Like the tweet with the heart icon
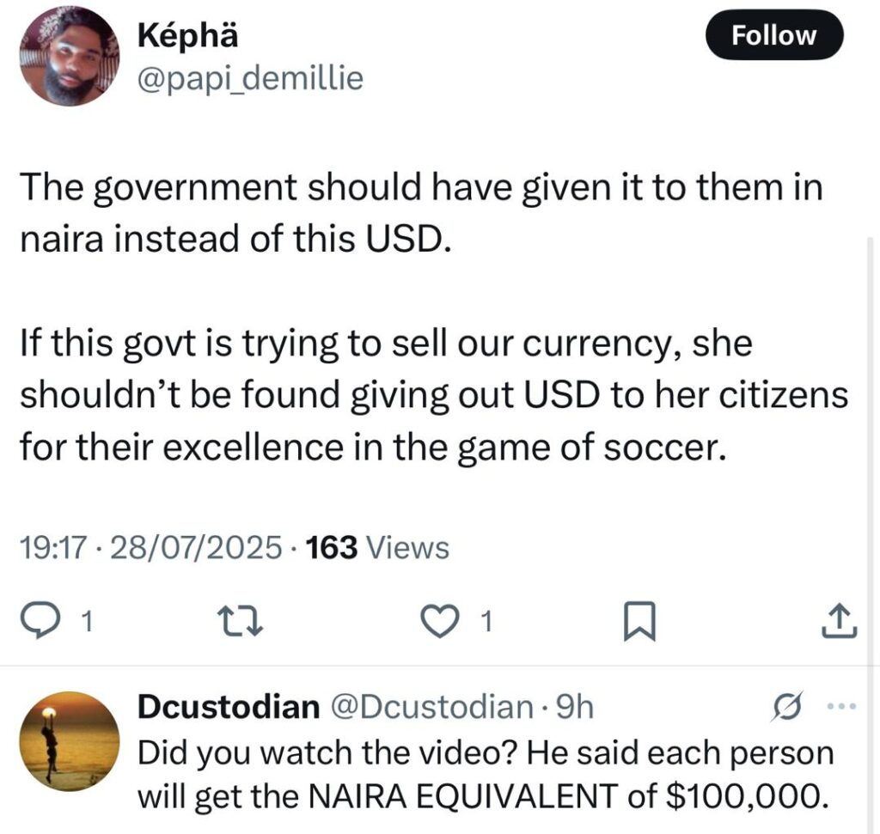Image resolution: width=880 pixels, height=834 pixels. [439, 622]
